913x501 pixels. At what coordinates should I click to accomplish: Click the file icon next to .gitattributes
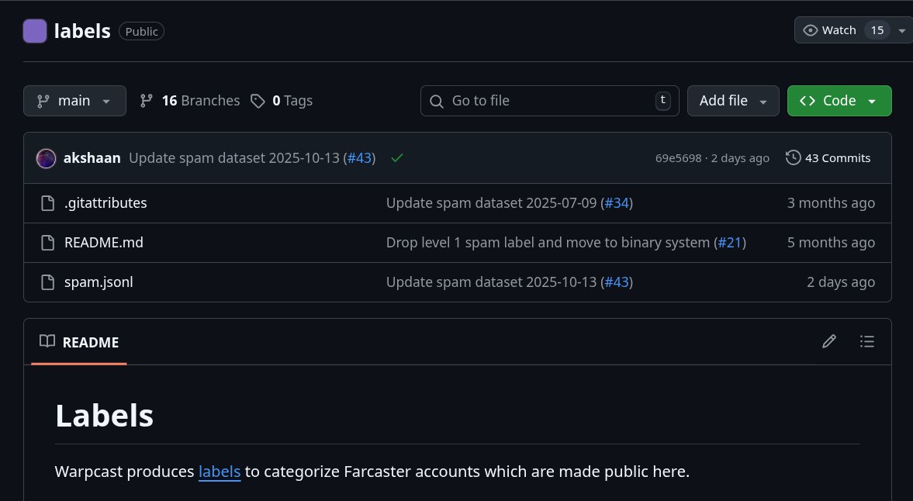click(x=48, y=203)
